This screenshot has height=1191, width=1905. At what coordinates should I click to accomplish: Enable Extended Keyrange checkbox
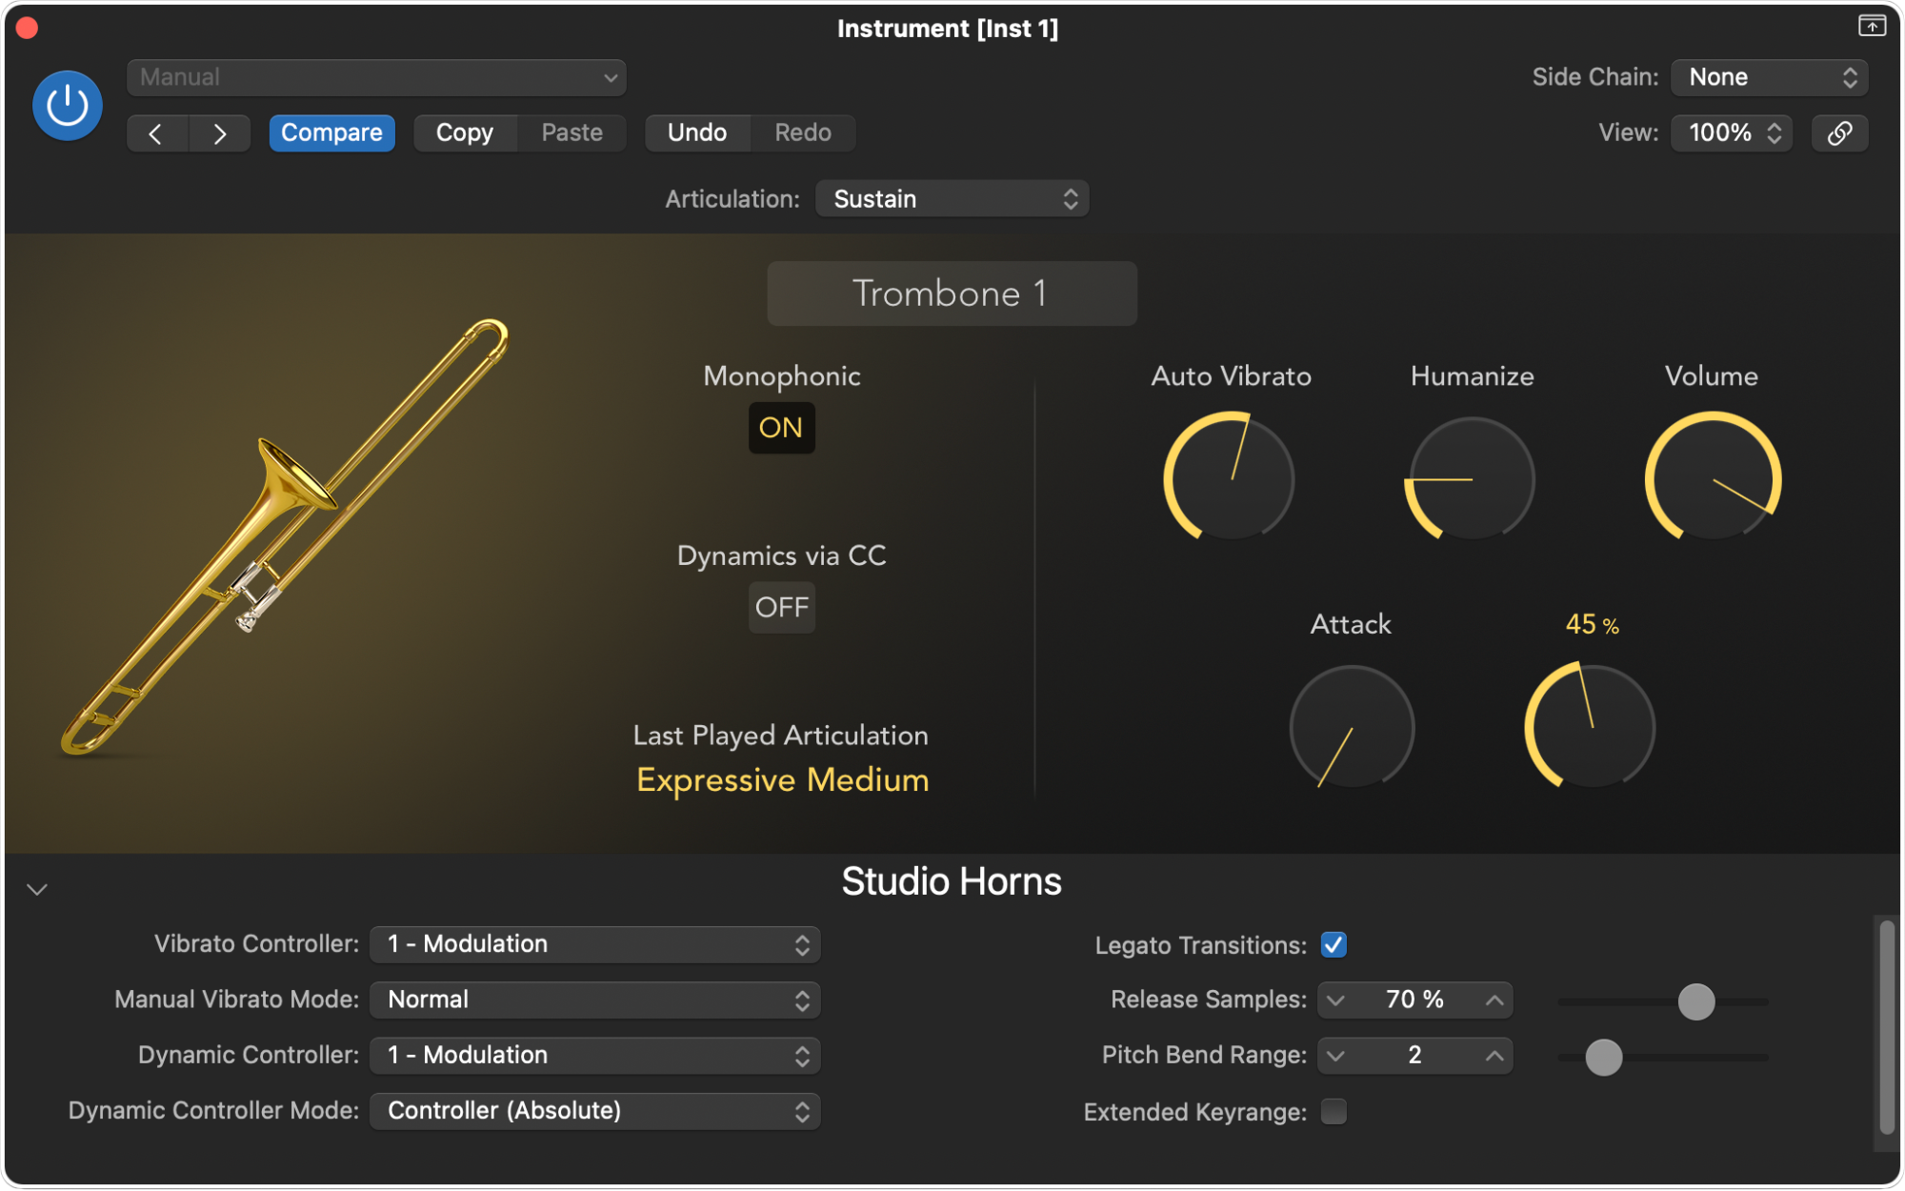[1333, 1111]
